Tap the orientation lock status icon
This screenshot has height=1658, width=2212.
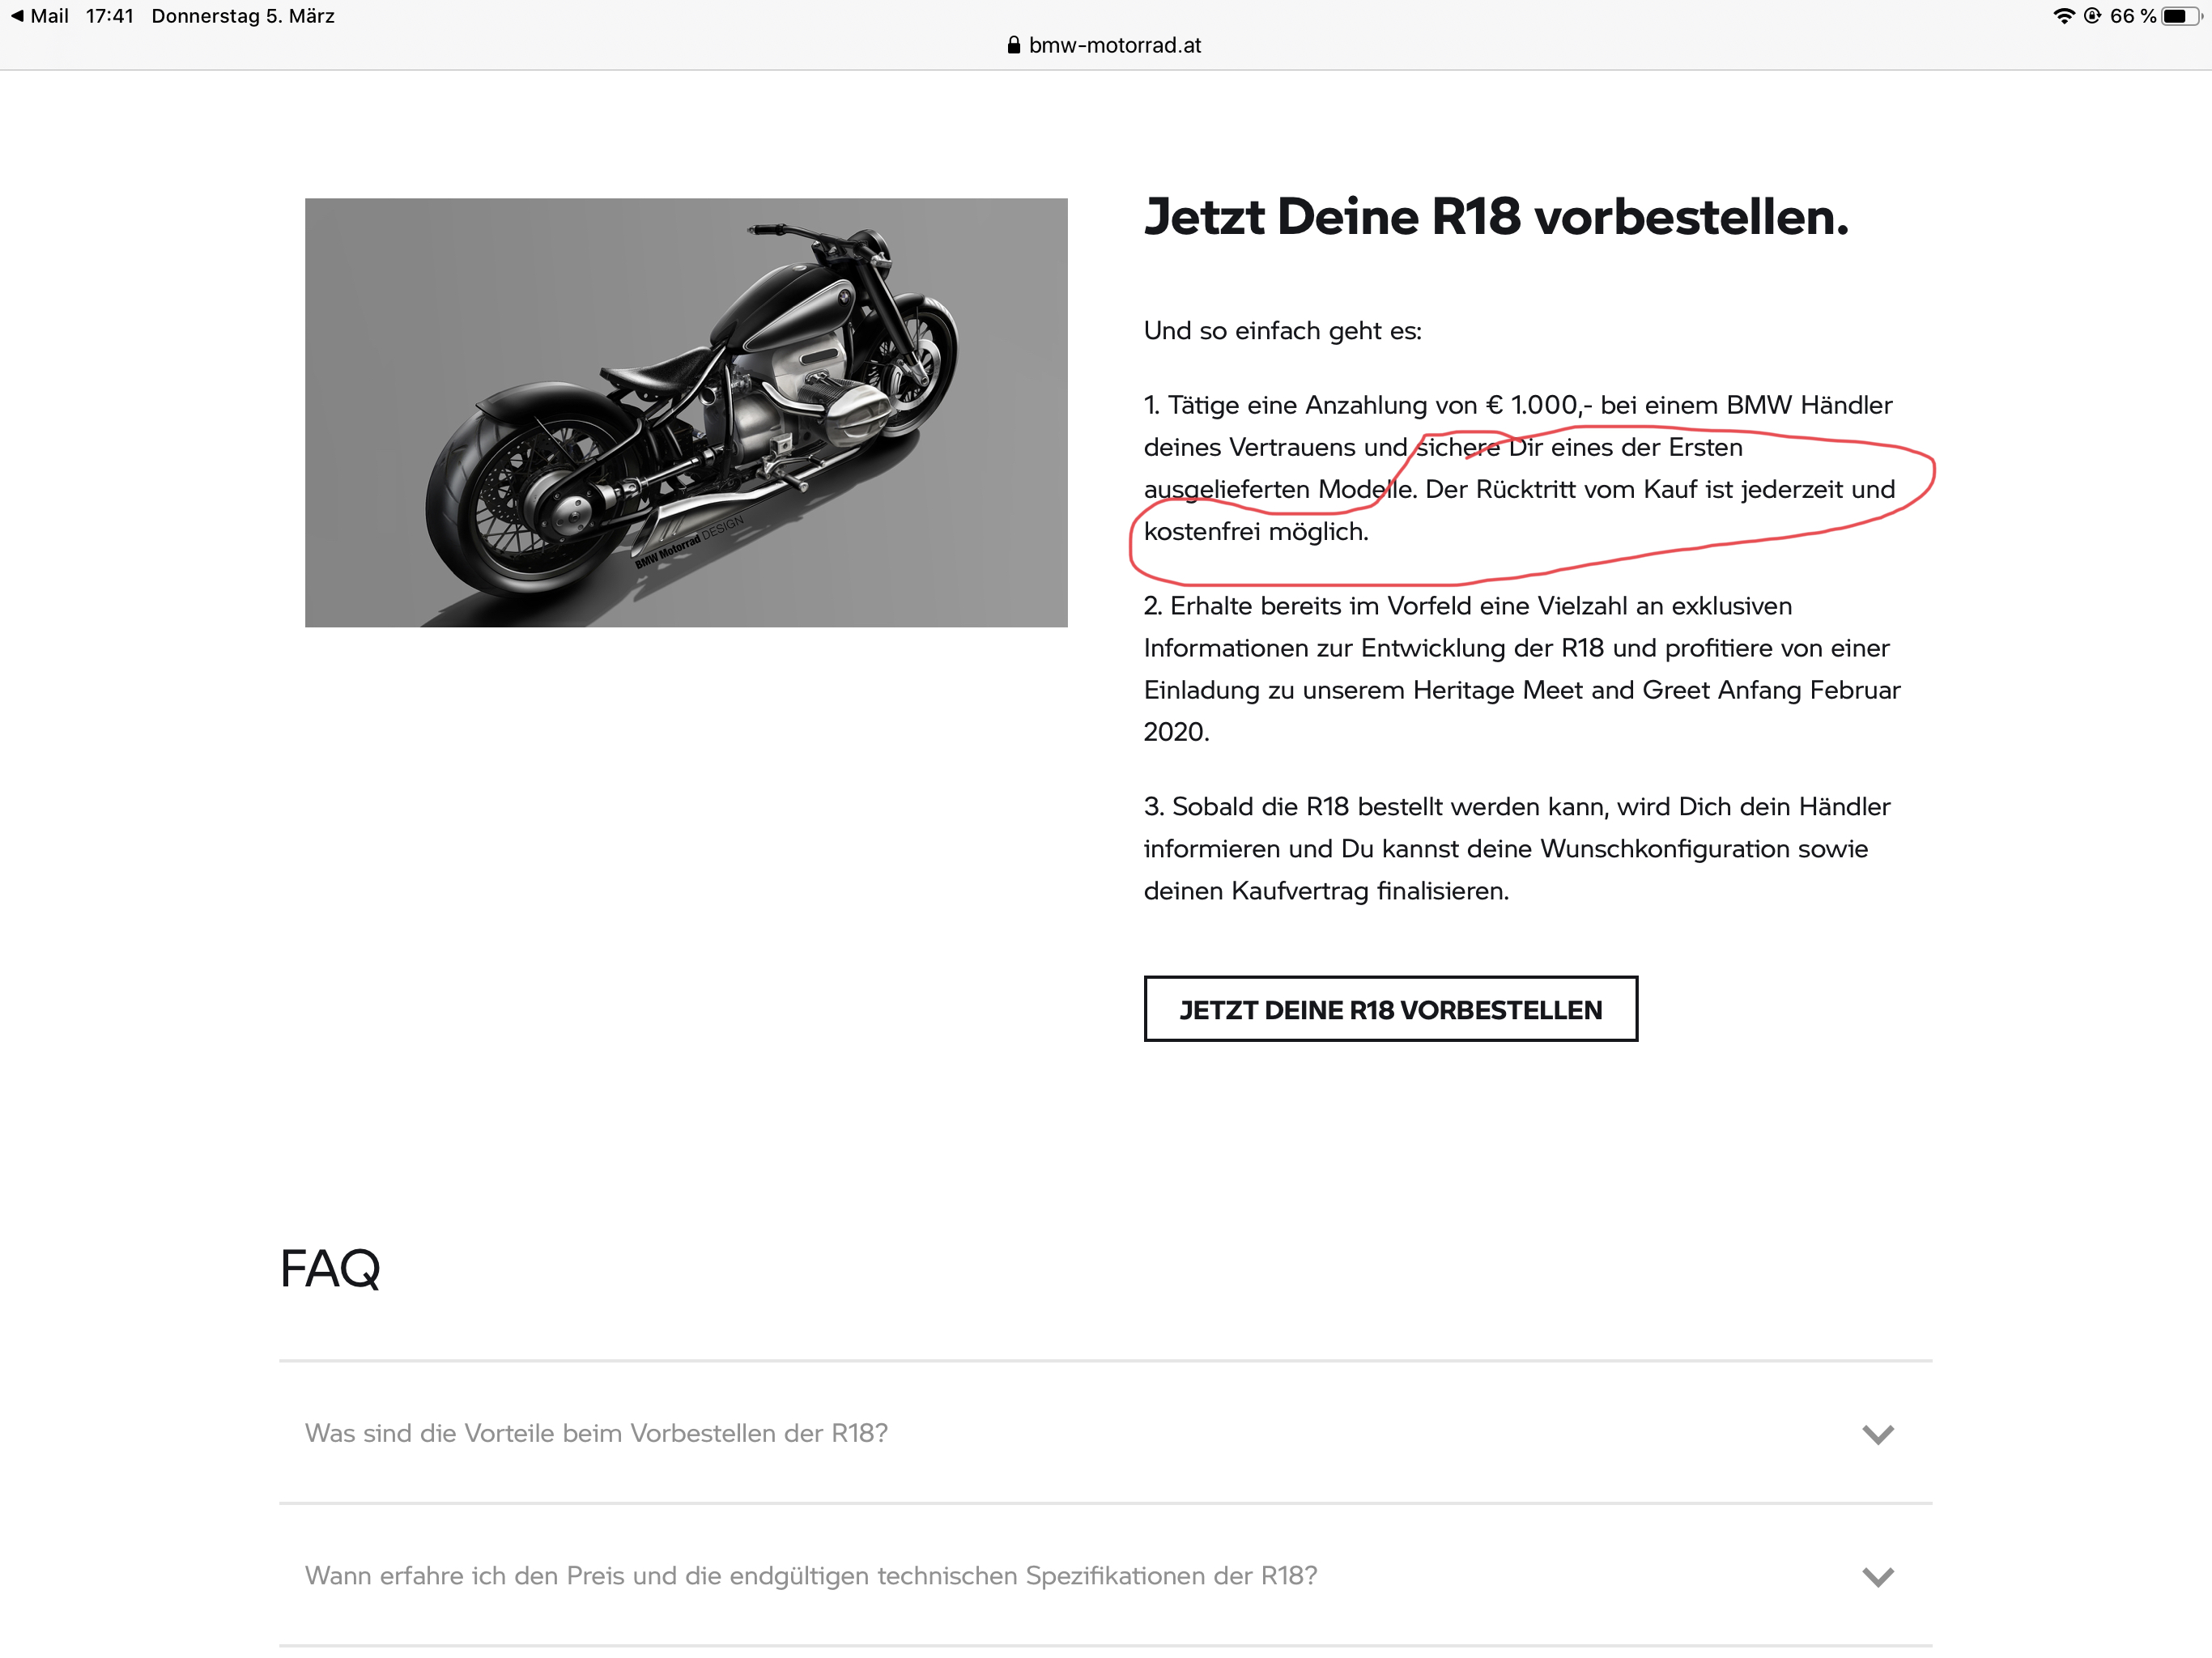click(2092, 16)
